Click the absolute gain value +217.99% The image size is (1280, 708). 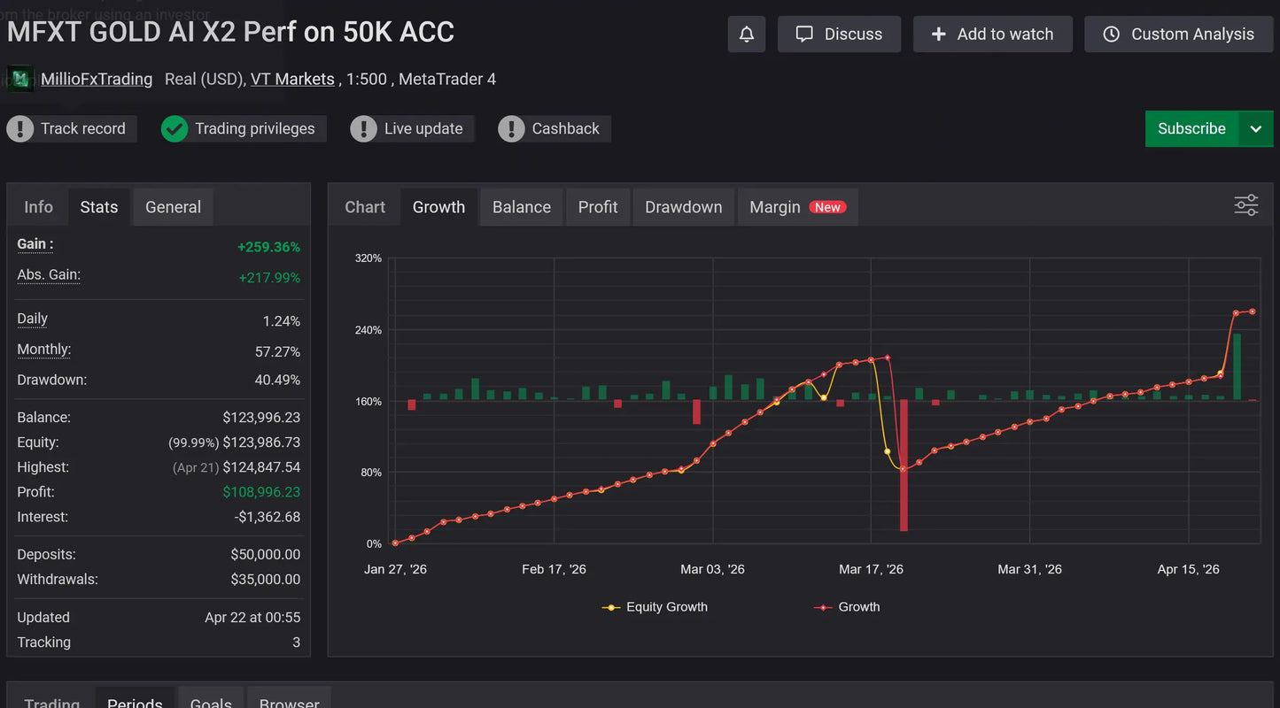[269, 278]
